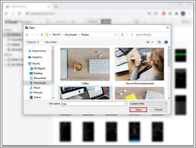
Task: Click the Chrome icon in dialog title
Action: pos(26,28)
